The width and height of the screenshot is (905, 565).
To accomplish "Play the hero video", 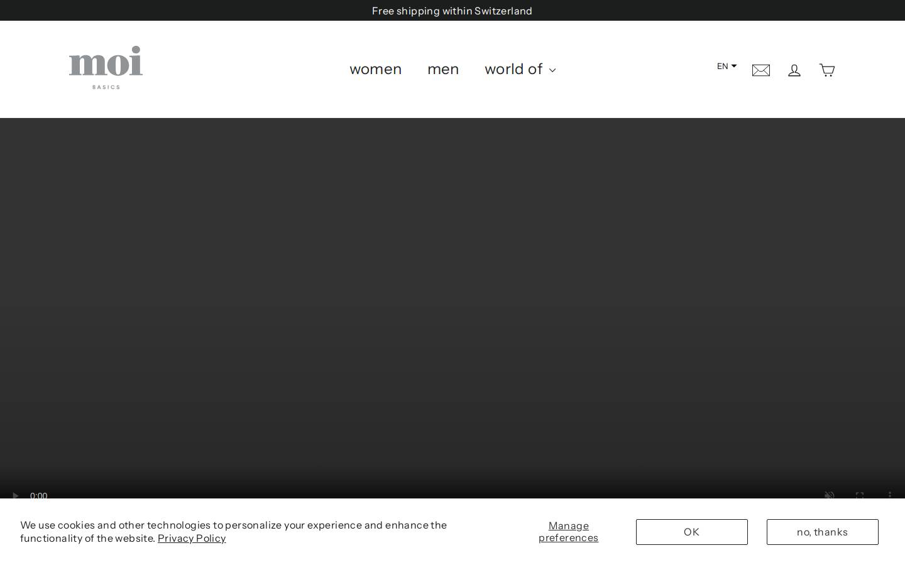I will (15, 495).
